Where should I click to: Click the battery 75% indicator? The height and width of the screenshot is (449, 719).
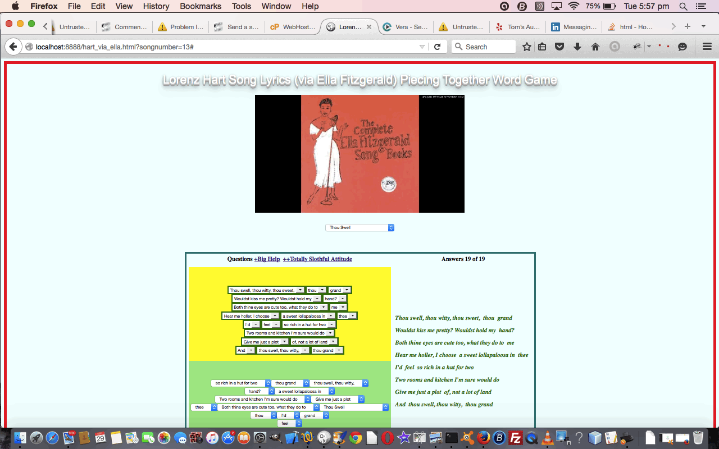point(601,6)
